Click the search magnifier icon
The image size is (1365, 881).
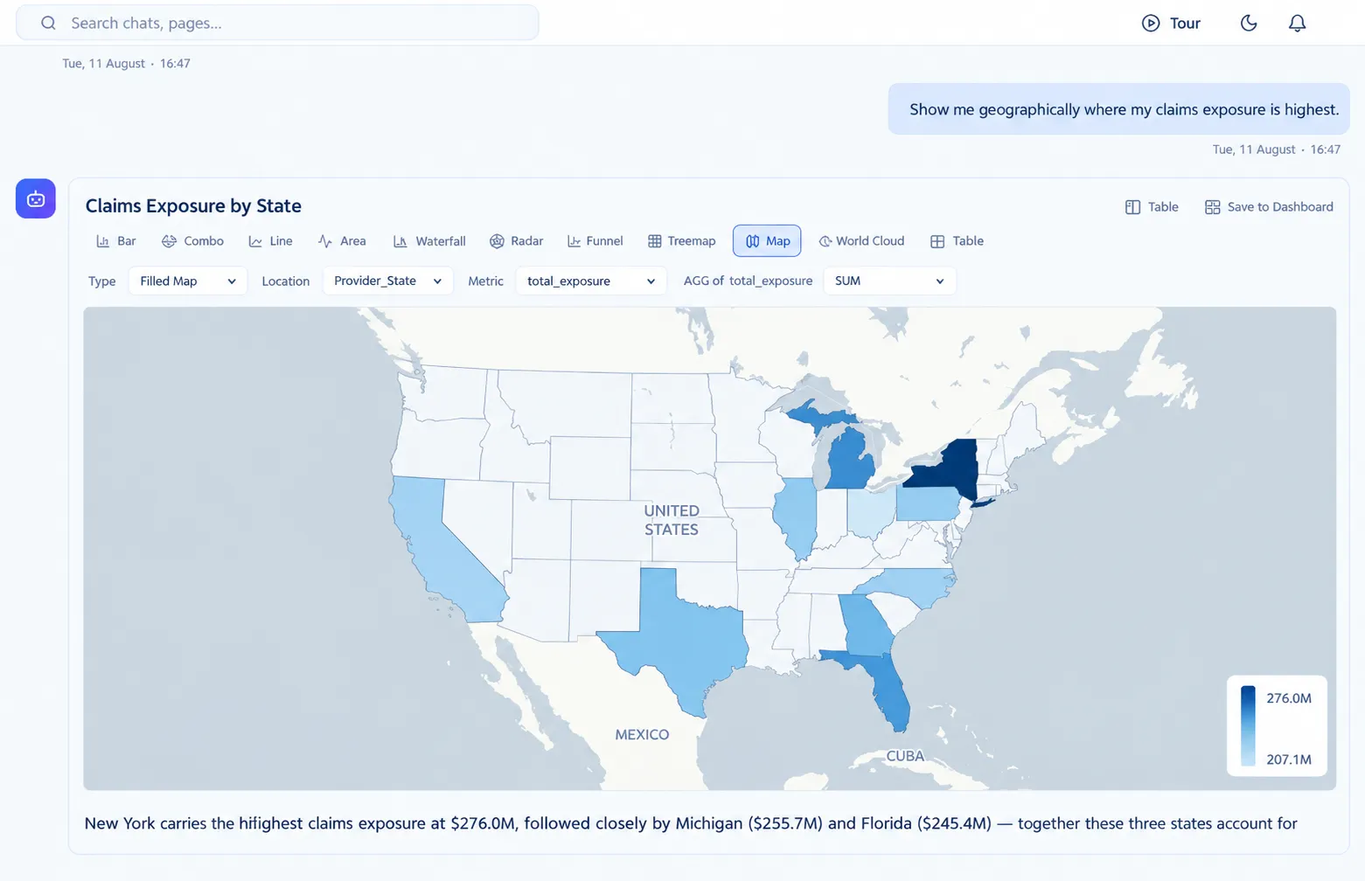[x=49, y=23]
